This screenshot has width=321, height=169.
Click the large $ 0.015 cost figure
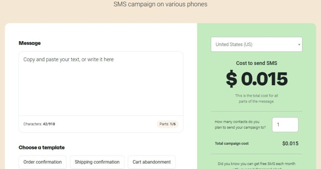coord(256,79)
